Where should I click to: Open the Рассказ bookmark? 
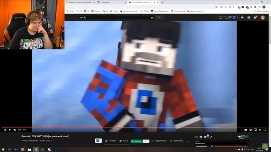tap(96, 11)
